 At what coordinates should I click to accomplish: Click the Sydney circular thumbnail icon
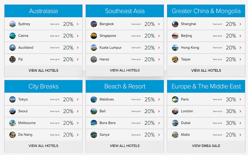(12, 24)
